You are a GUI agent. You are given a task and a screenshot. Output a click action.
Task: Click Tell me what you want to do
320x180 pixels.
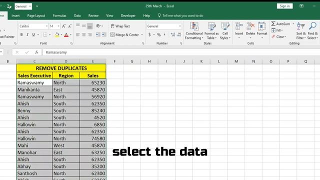[180, 15]
